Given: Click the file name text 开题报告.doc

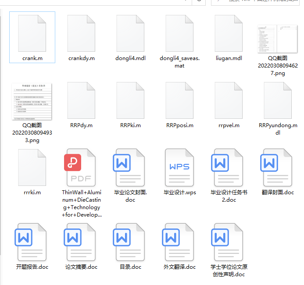Looking at the screenshot, I should [x=32, y=267].
